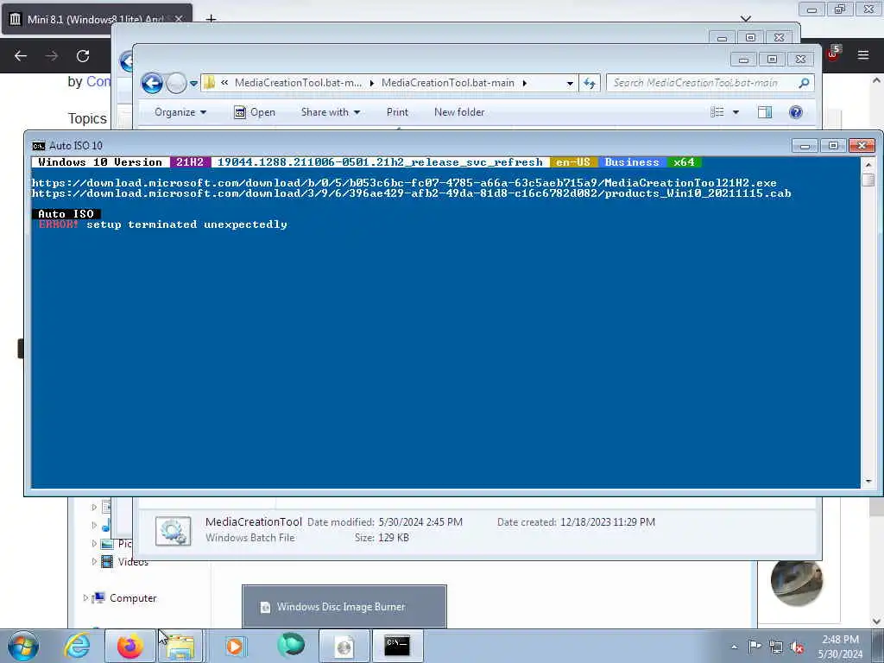Click the console scrollbar up arrow

(868, 165)
